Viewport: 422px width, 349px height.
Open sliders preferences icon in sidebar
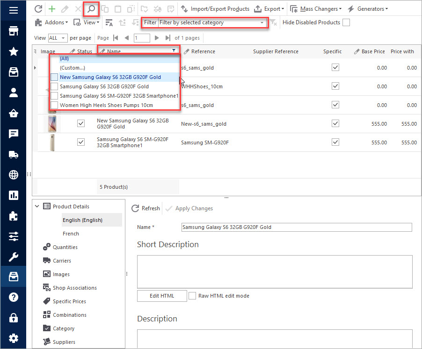(x=14, y=236)
